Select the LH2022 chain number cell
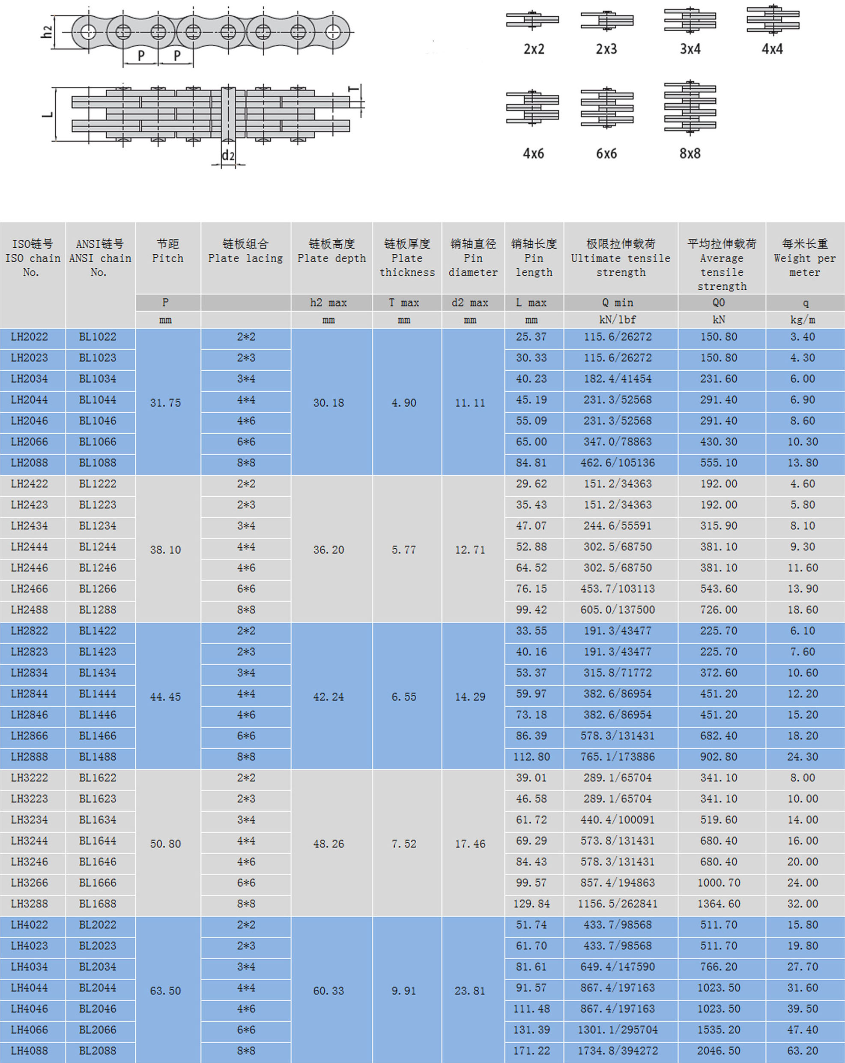 [x=30, y=337]
